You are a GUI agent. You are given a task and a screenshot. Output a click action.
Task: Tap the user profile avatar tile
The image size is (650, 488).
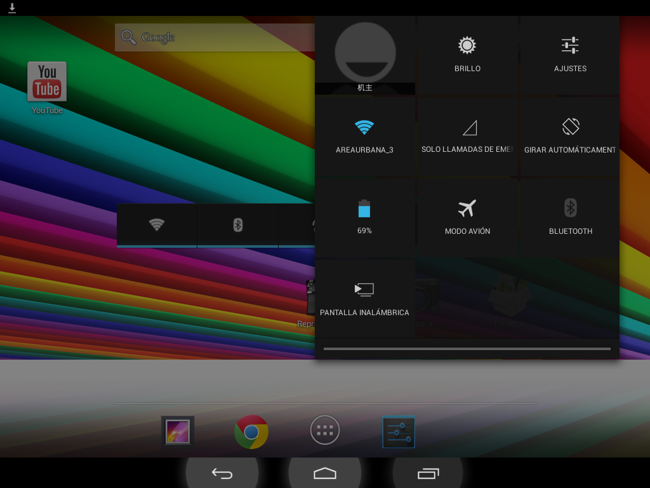[365, 55]
